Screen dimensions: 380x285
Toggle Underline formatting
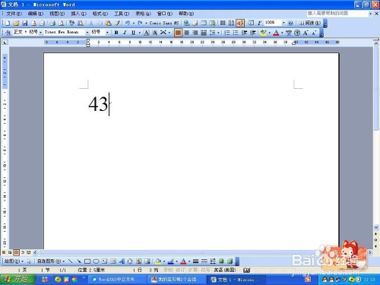(133, 33)
